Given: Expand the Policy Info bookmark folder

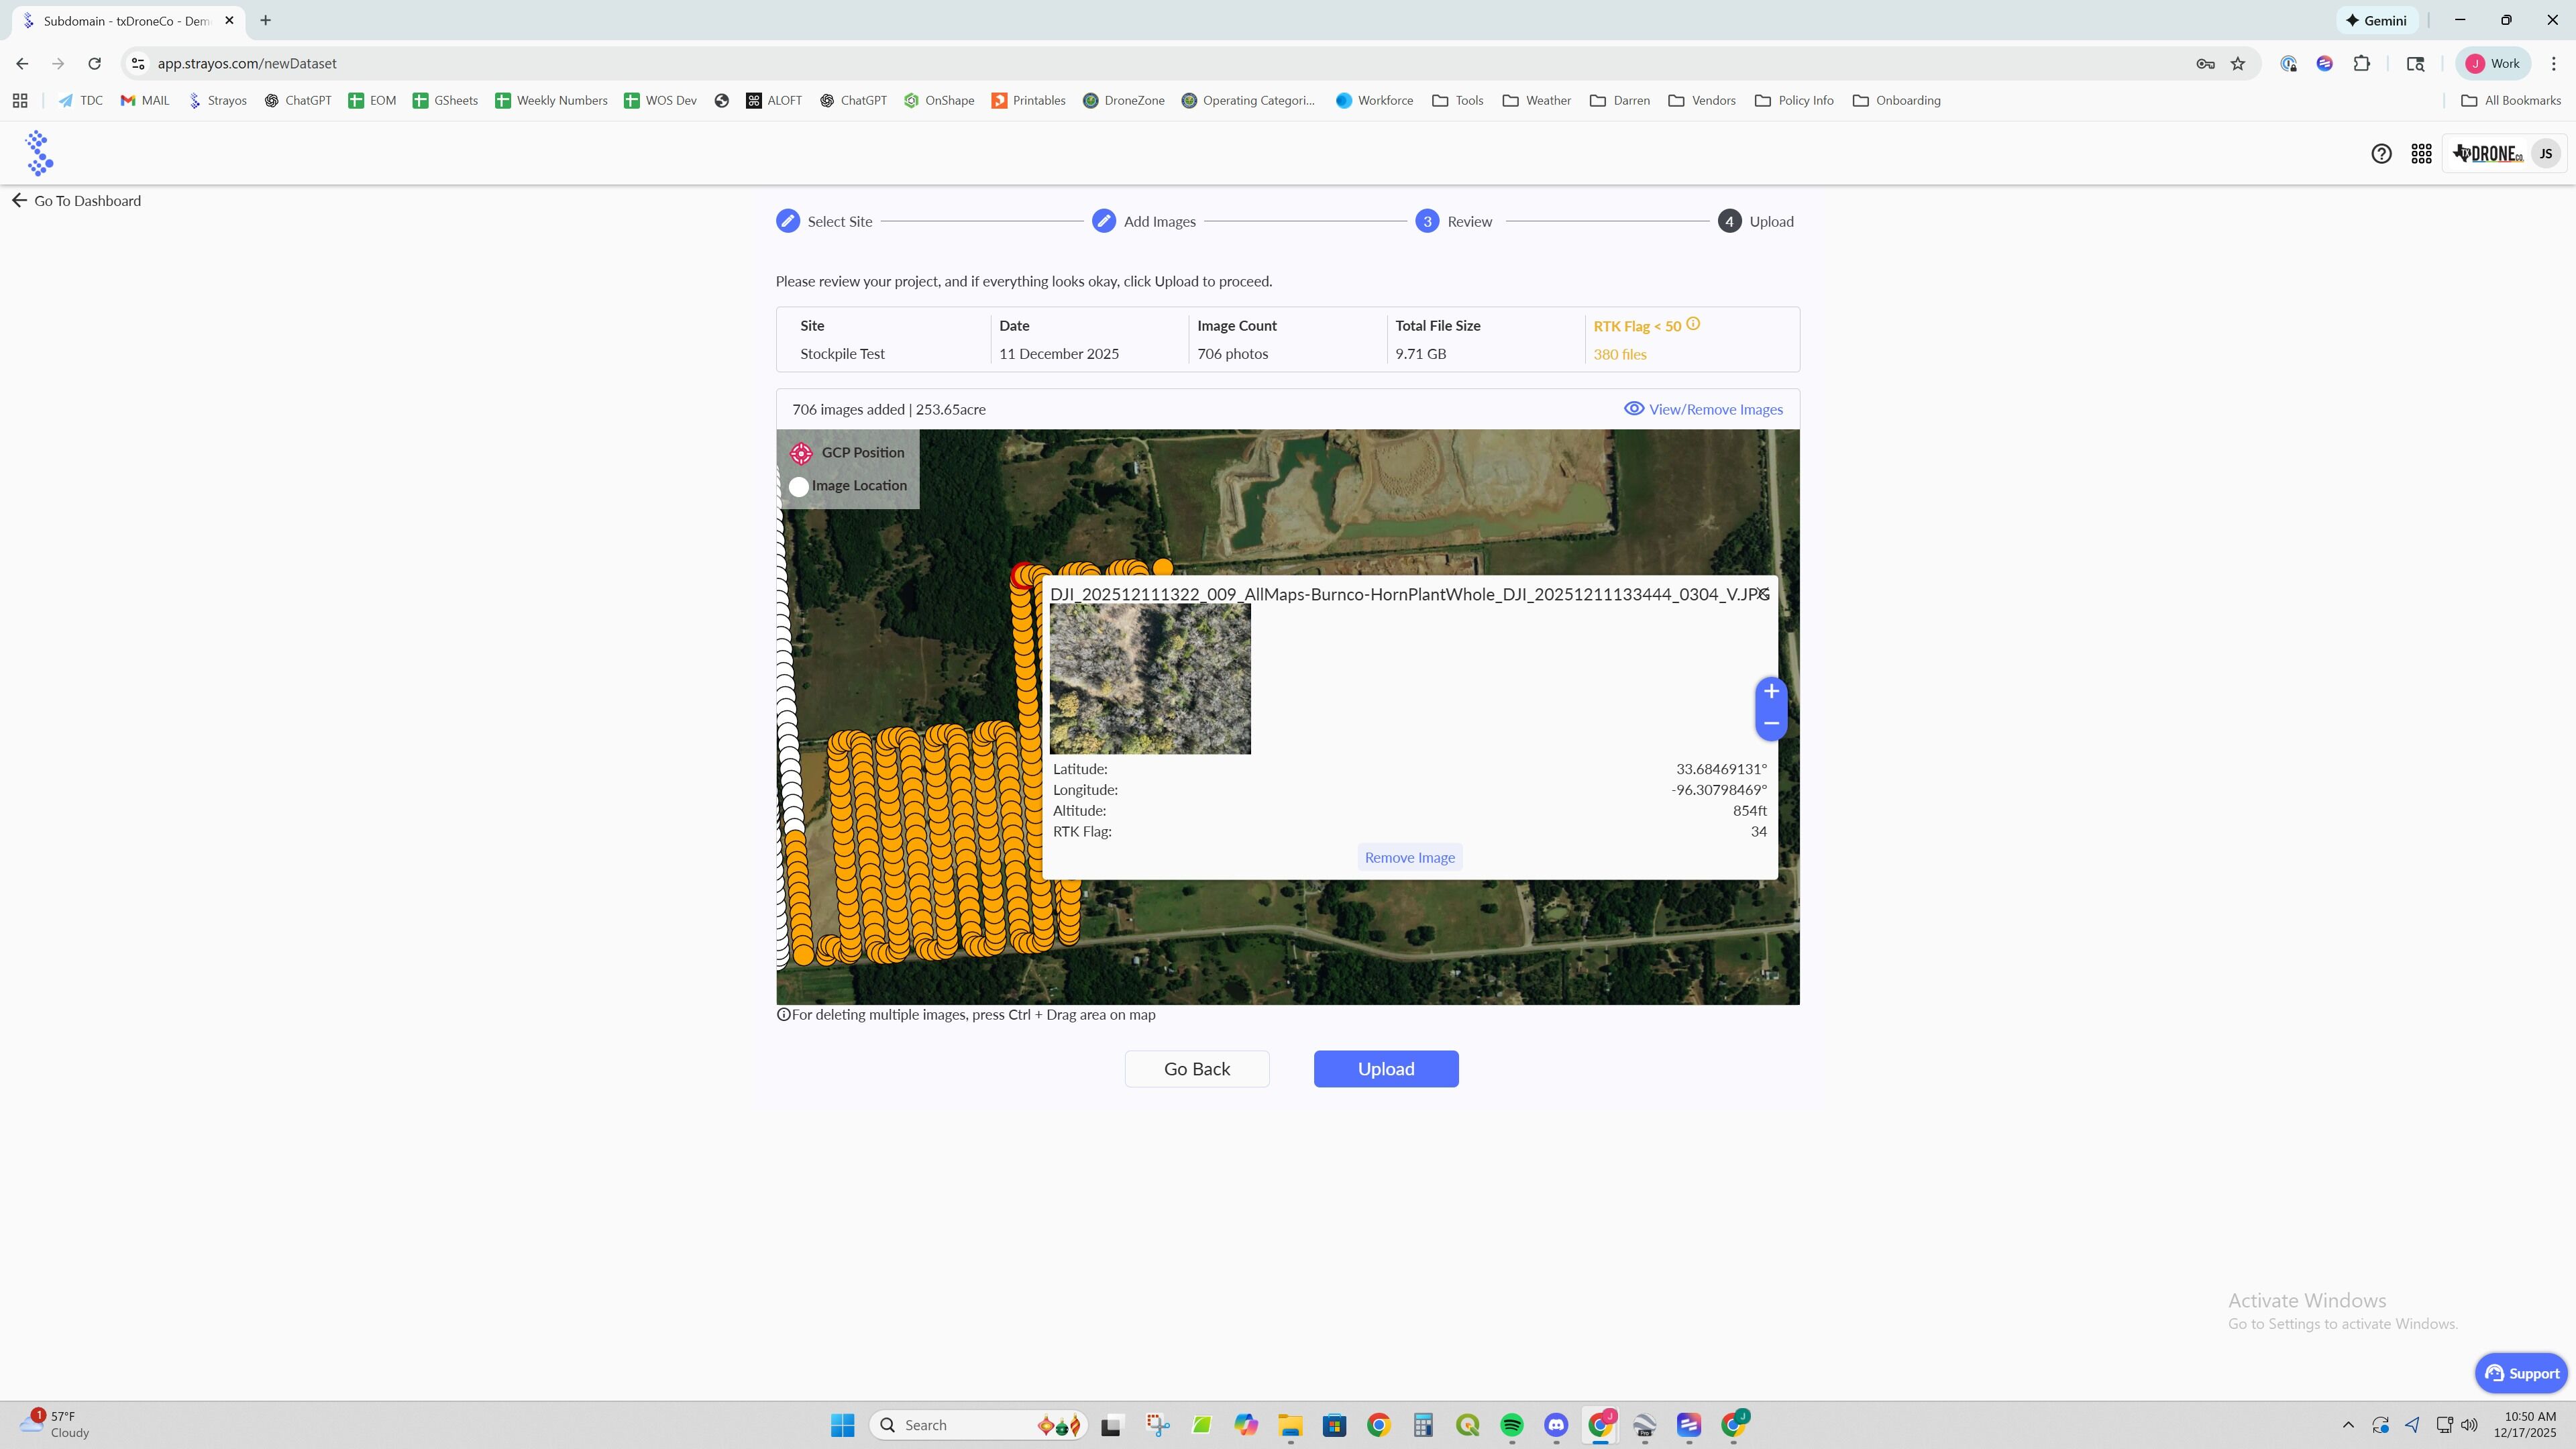Looking at the screenshot, I should [x=1795, y=100].
